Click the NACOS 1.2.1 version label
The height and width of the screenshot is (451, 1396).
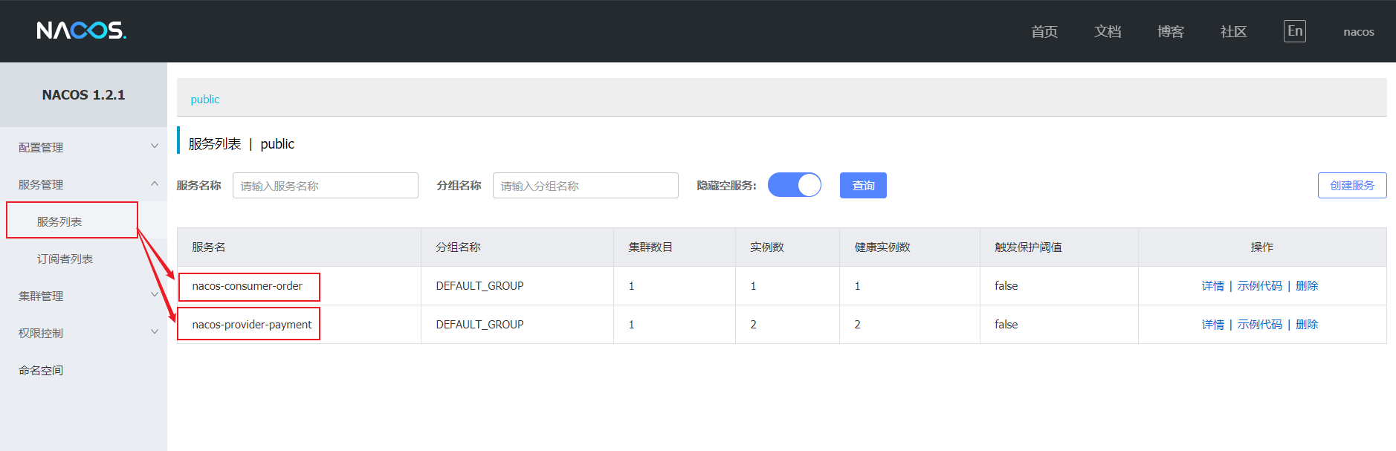pyautogui.click(x=83, y=95)
